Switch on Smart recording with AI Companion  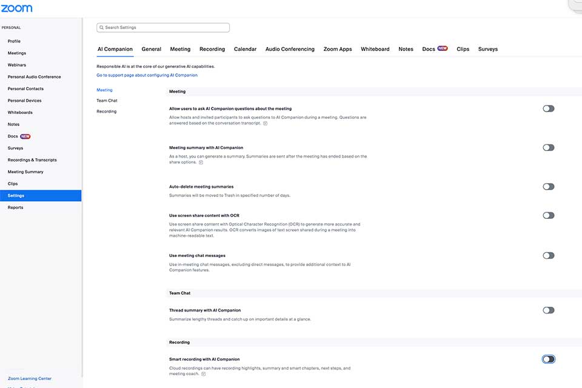click(548, 359)
